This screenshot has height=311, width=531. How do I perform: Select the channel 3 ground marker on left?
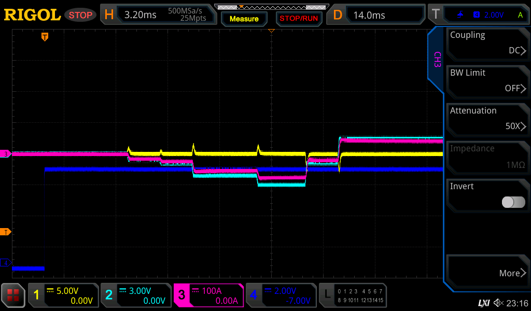[6, 154]
